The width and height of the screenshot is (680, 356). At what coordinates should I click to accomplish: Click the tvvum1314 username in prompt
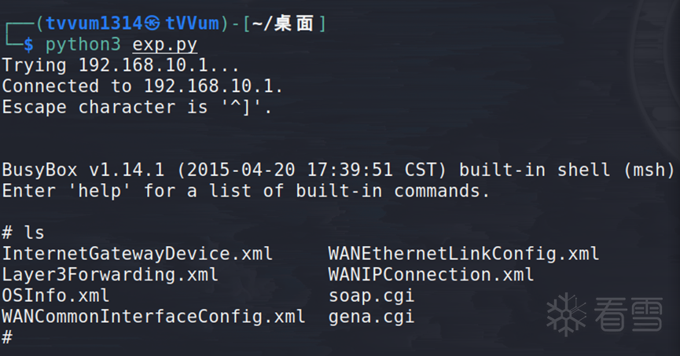coord(94,23)
